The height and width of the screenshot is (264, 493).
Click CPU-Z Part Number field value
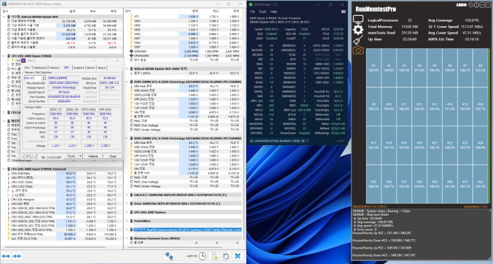(x=64, y=97)
